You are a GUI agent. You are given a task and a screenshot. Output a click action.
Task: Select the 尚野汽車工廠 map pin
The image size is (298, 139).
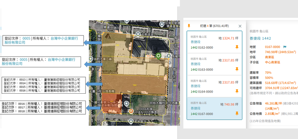91,59
